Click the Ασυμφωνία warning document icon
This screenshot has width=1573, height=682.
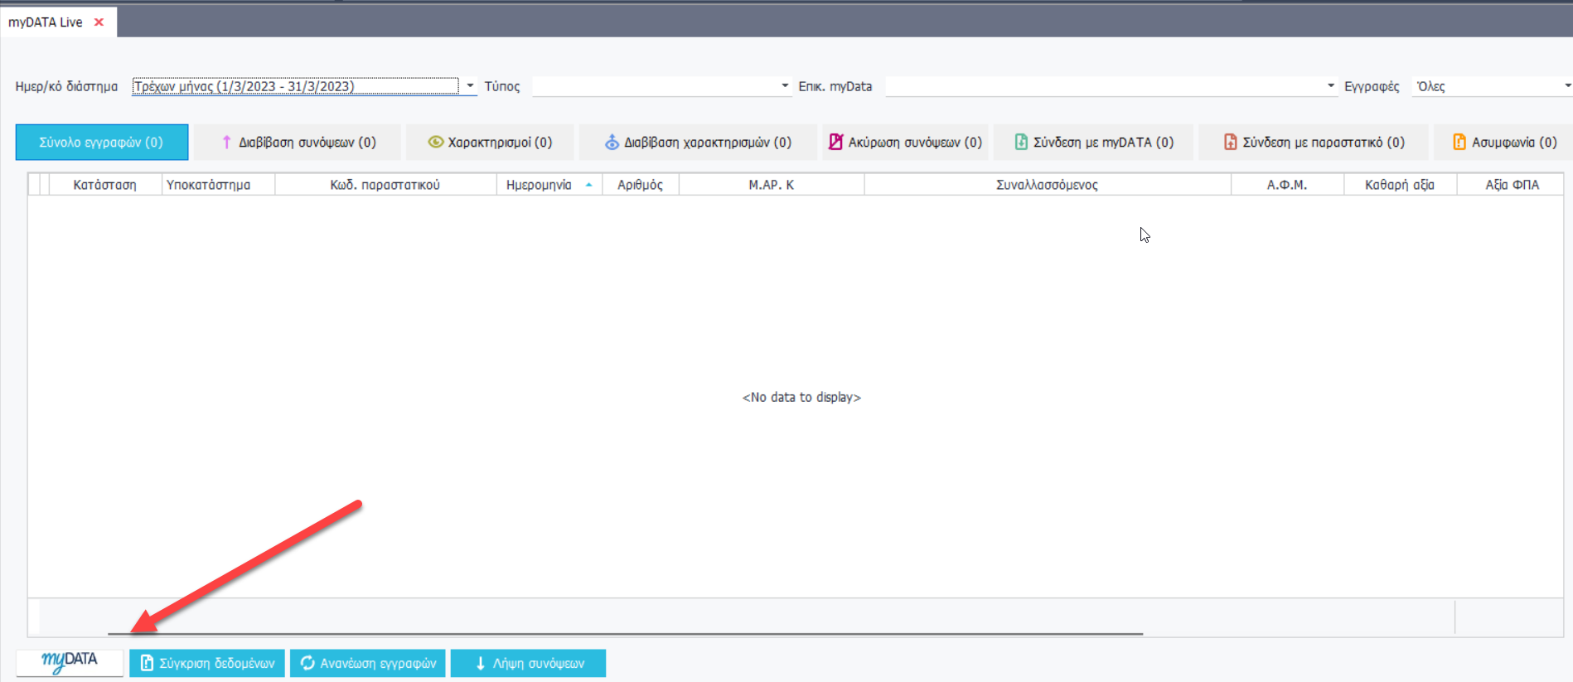coord(1459,143)
